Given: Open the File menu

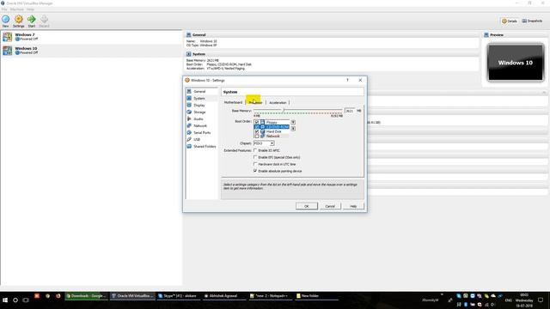Looking at the screenshot, I should pyautogui.click(x=3, y=9).
